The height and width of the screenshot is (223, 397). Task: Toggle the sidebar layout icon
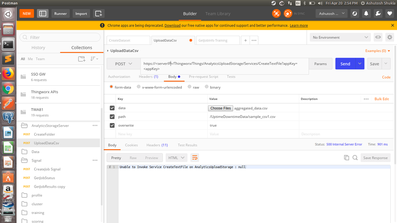[x=43, y=13]
